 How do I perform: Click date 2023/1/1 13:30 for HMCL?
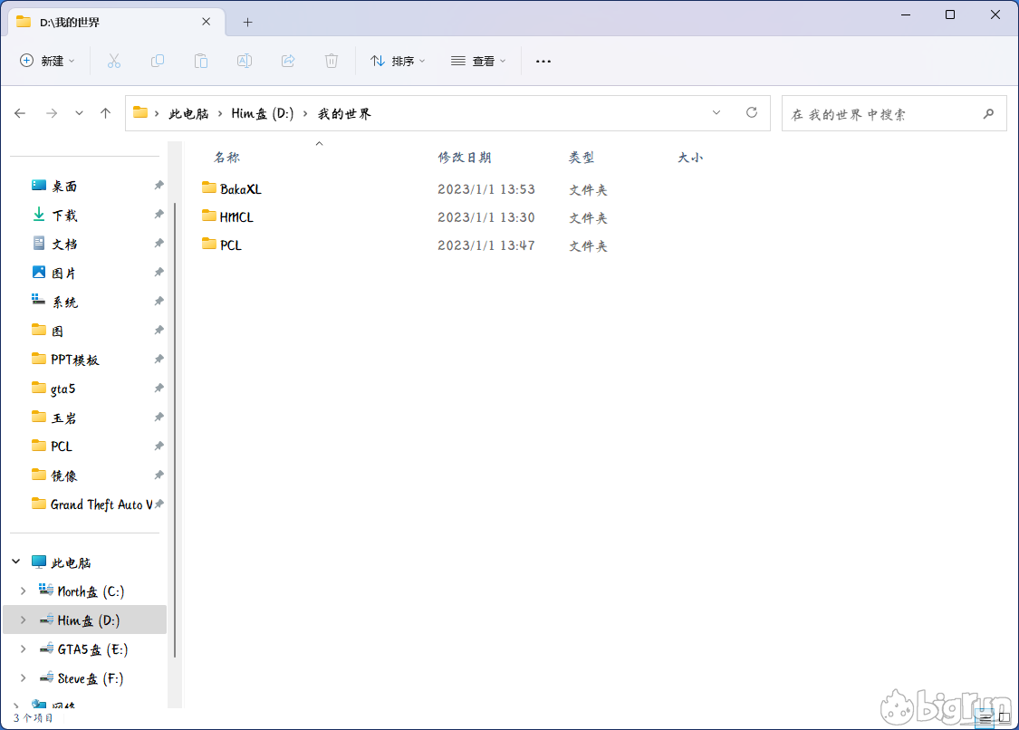(486, 217)
